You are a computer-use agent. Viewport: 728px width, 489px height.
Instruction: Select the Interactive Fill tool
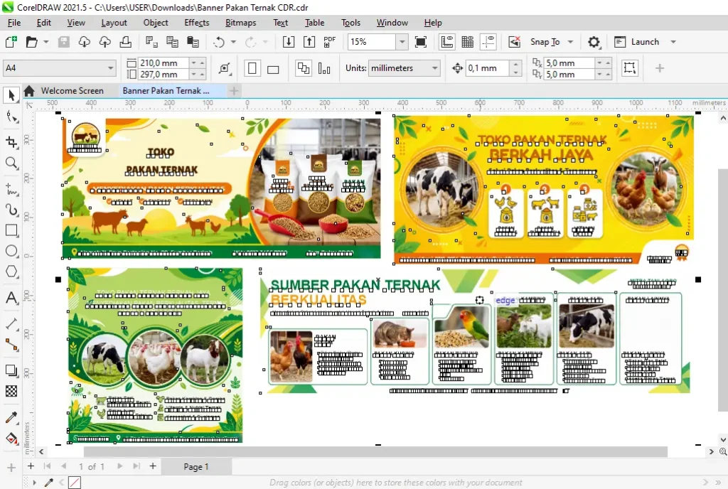[x=11, y=438]
